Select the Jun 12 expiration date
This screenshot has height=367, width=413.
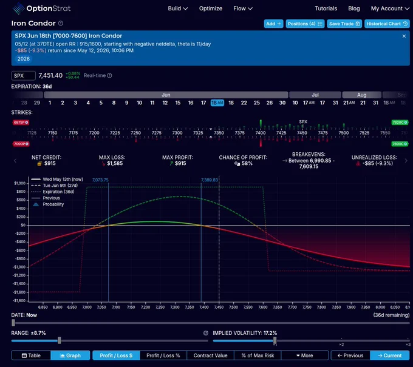[x=165, y=103]
